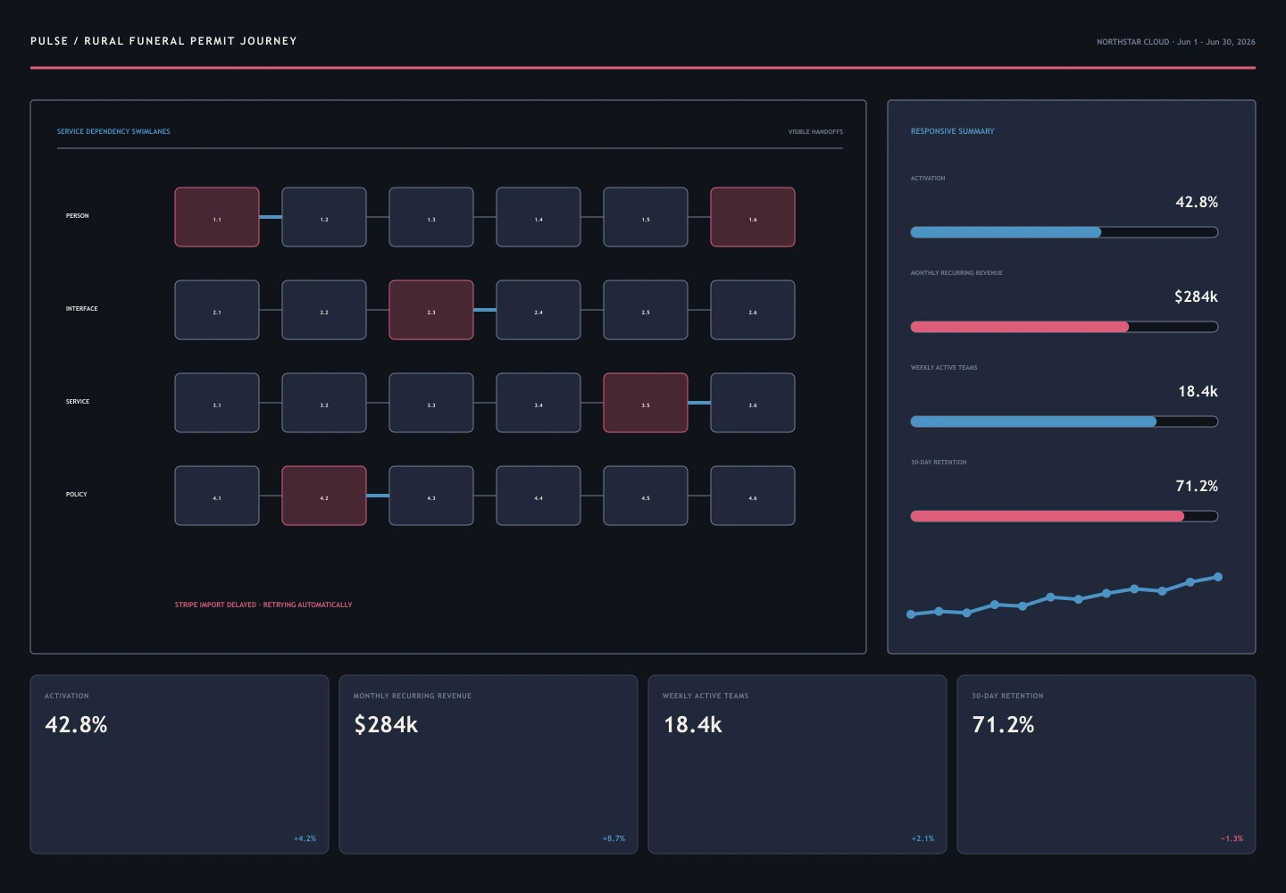Click the 30-Day Retention progress bar
This screenshot has width=1286, height=893.
(x=1065, y=516)
